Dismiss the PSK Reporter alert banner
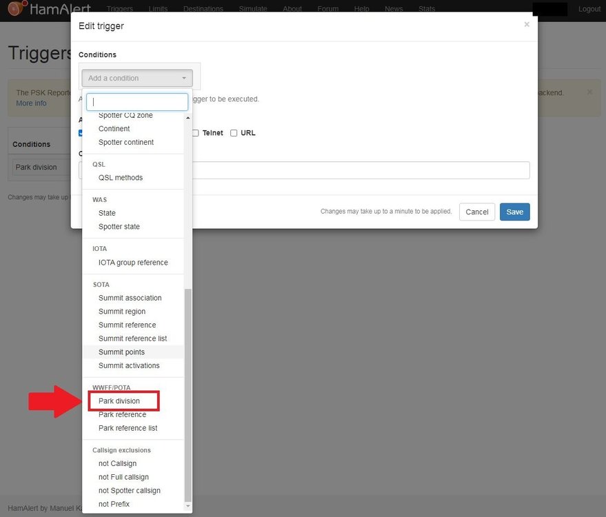 589,92
